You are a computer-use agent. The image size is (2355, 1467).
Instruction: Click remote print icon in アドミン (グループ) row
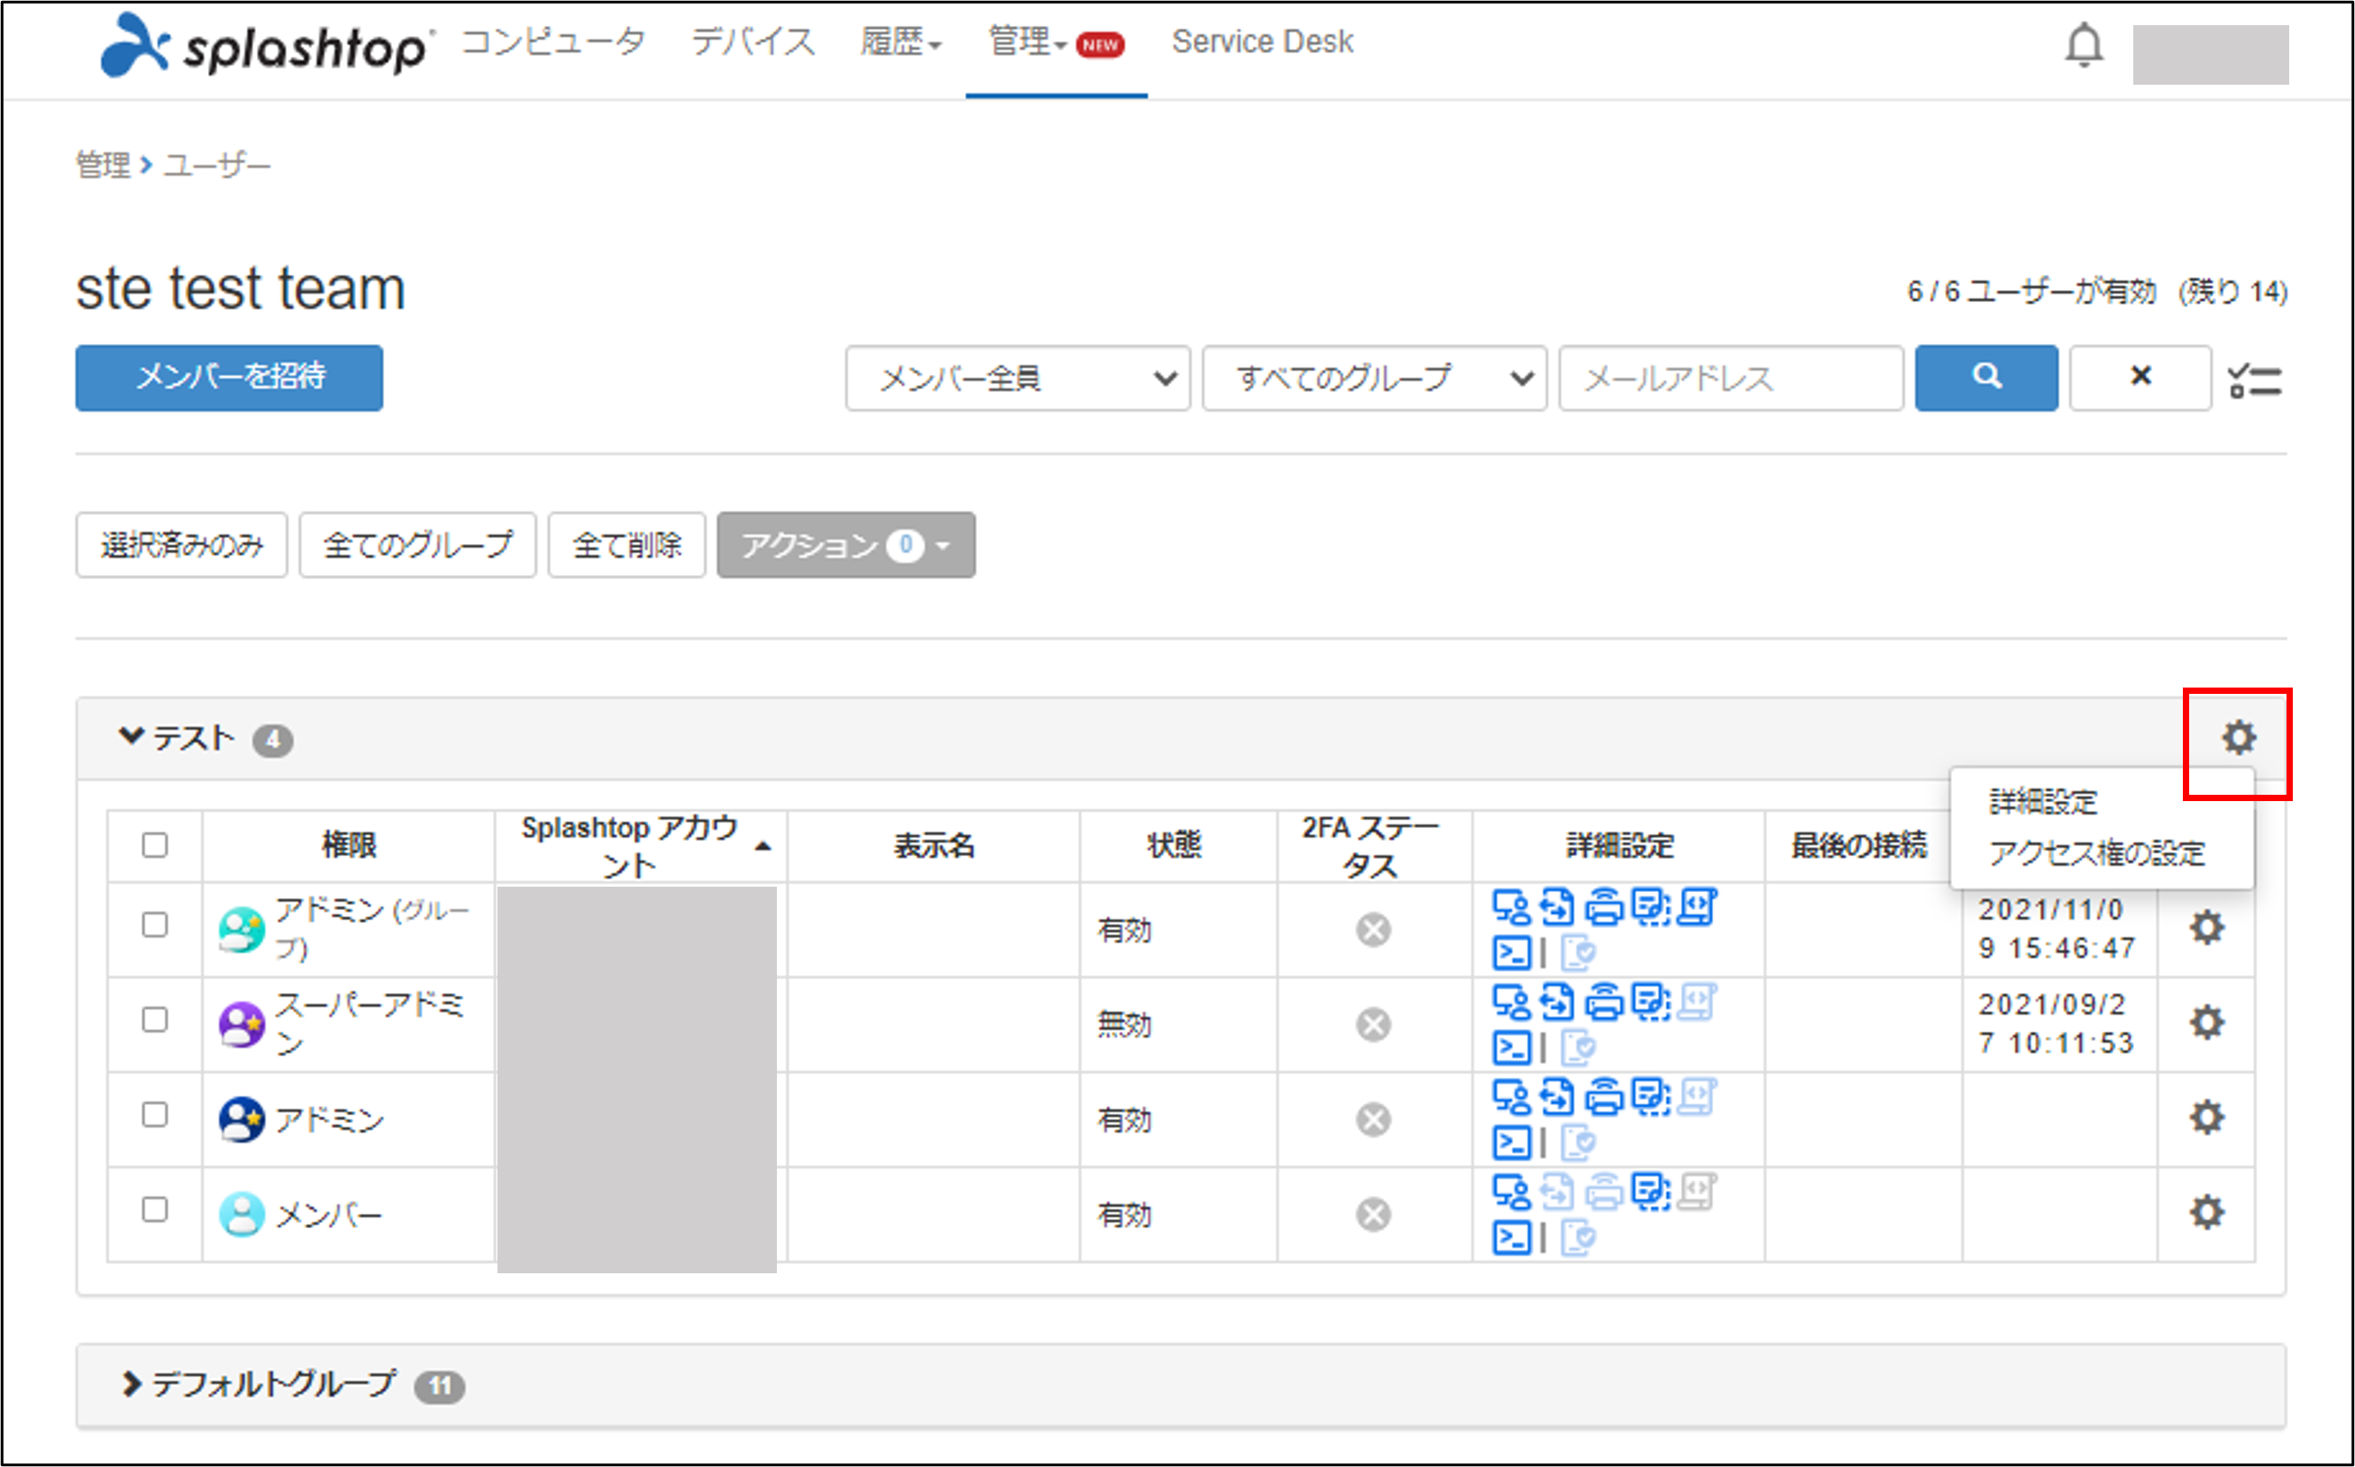pyautogui.click(x=1604, y=908)
